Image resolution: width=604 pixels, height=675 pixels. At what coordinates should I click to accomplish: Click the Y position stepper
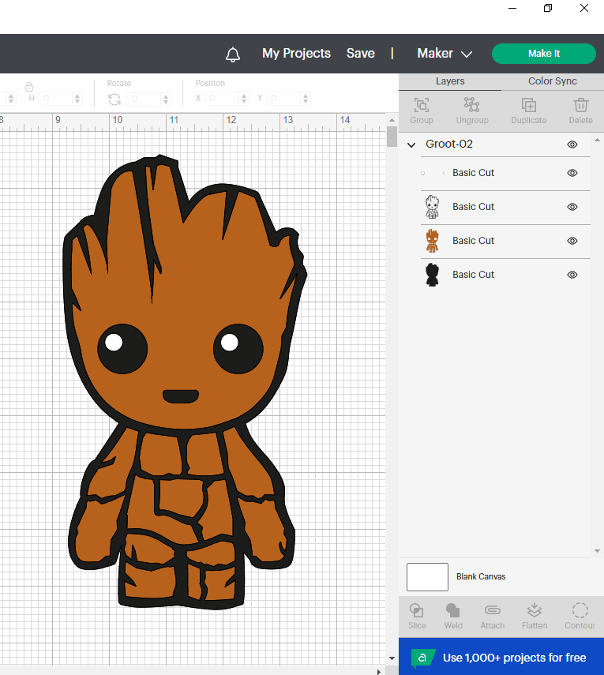pyautogui.click(x=306, y=99)
